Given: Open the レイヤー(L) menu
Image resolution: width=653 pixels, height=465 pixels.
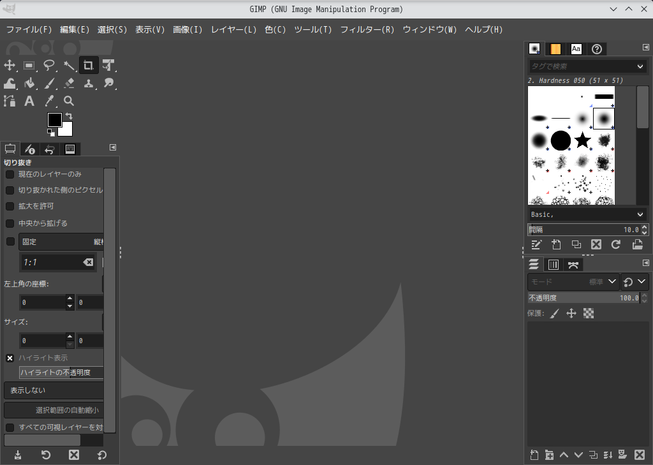Looking at the screenshot, I should pyautogui.click(x=233, y=29).
